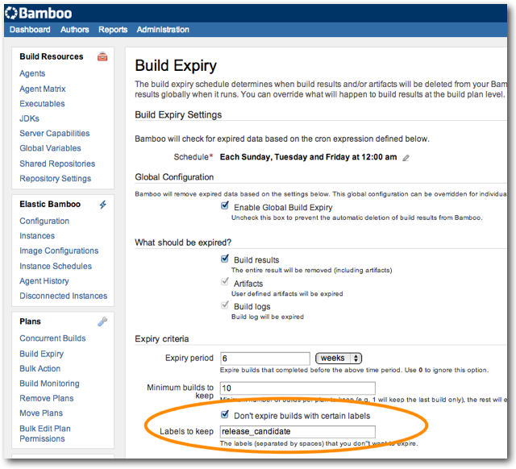Click the Minimum builds to keep field
The width and height of the screenshot is (516, 469).
[x=298, y=388]
